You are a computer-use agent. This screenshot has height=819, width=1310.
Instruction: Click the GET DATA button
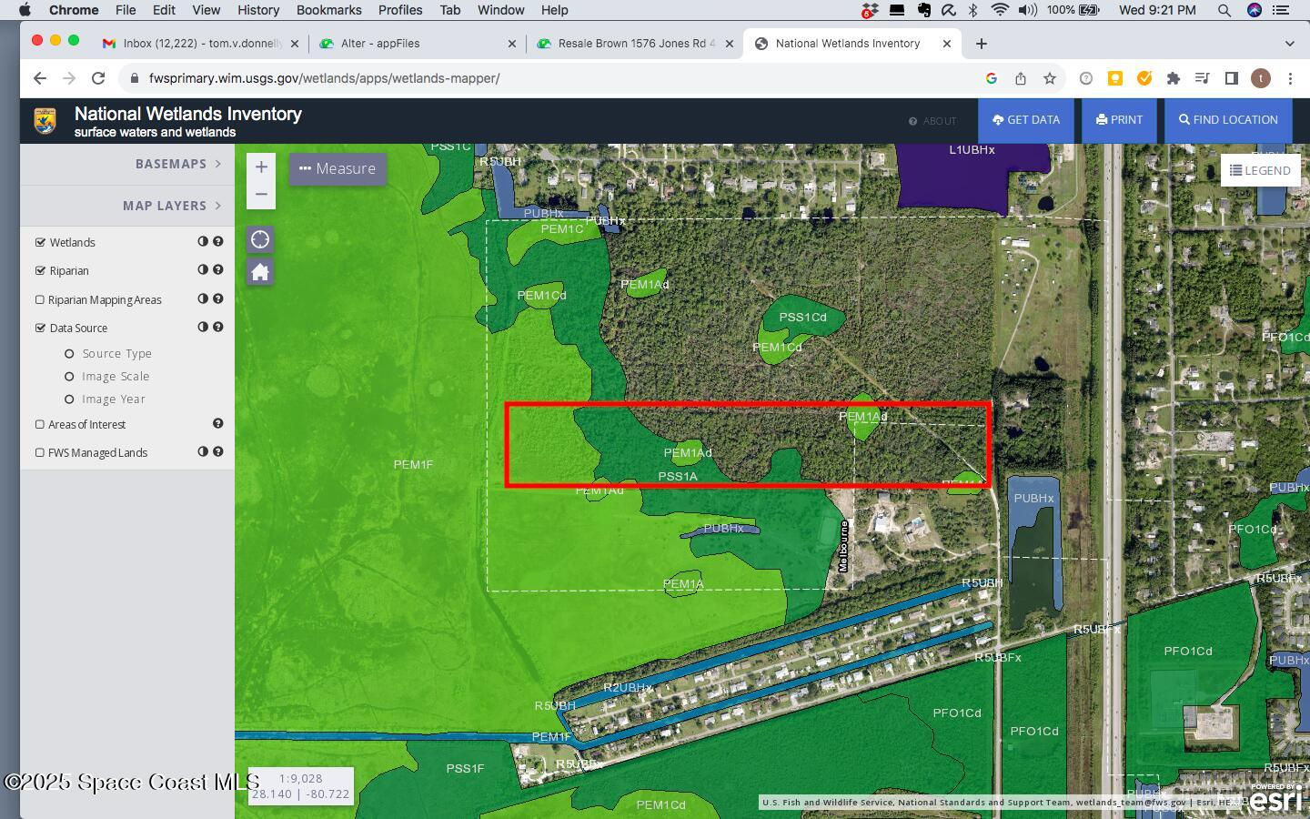[x=1026, y=120]
